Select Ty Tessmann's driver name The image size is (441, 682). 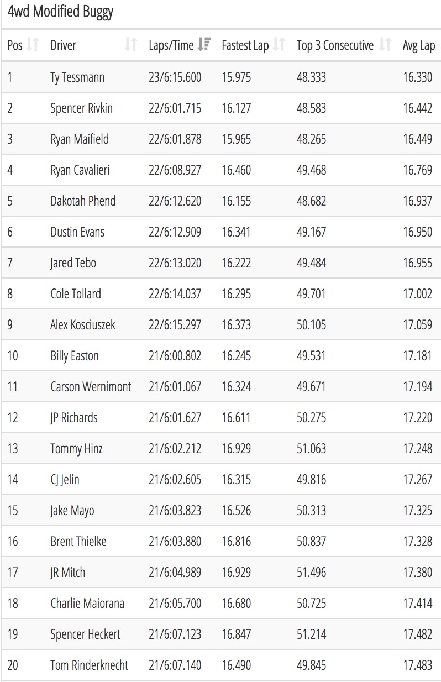point(77,77)
